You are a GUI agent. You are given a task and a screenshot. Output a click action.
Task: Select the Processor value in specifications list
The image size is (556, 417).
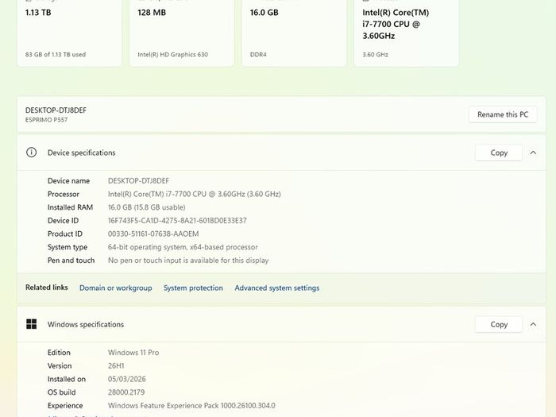tap(195, 194)
